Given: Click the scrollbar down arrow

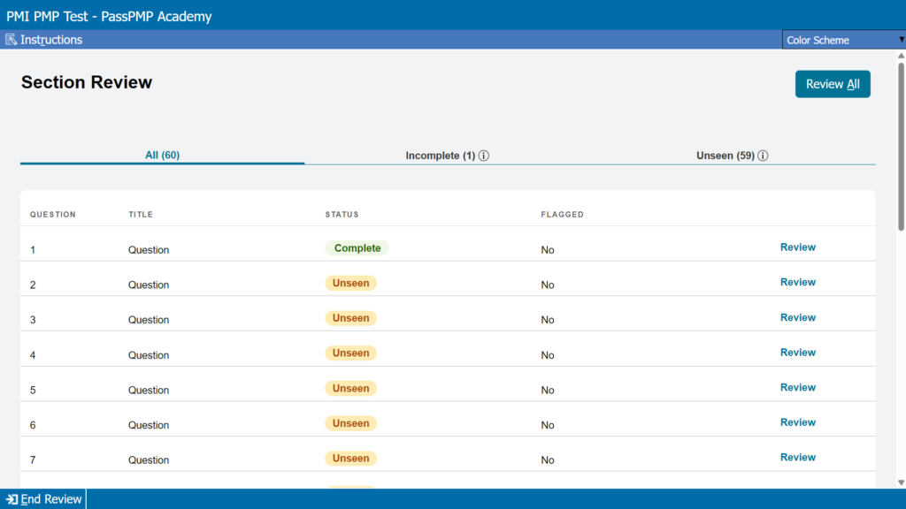Looking at the screenshot, I should click(x=901, y=482).
